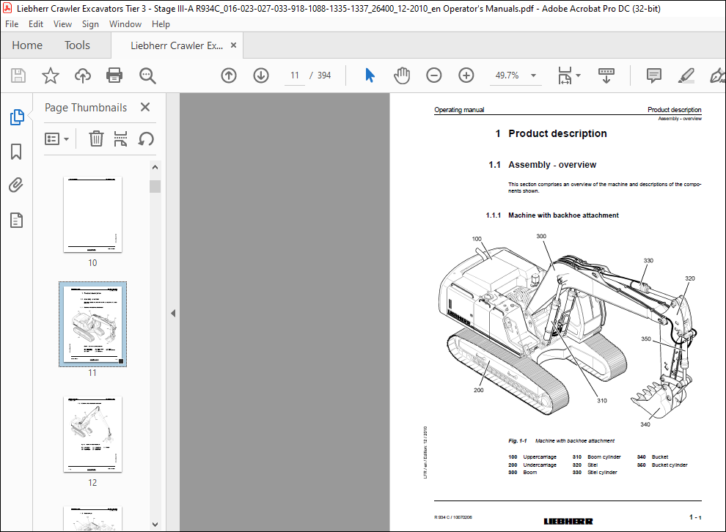Select the Liebherr Crawler Ex... document tab
The width and height of the screenshot is (726, 532).
tap(177, 45)
